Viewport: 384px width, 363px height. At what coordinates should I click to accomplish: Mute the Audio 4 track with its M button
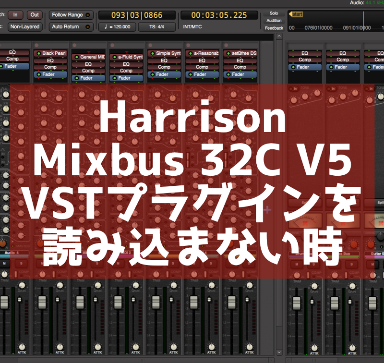4,264
